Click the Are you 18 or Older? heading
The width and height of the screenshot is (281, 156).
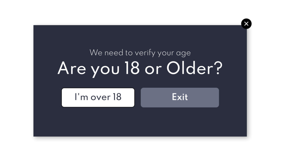coord(140,69)
